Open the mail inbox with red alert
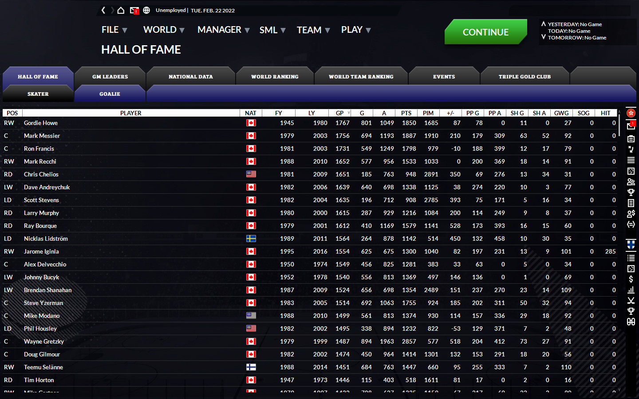The image size is (639, 399). [134, 10]
